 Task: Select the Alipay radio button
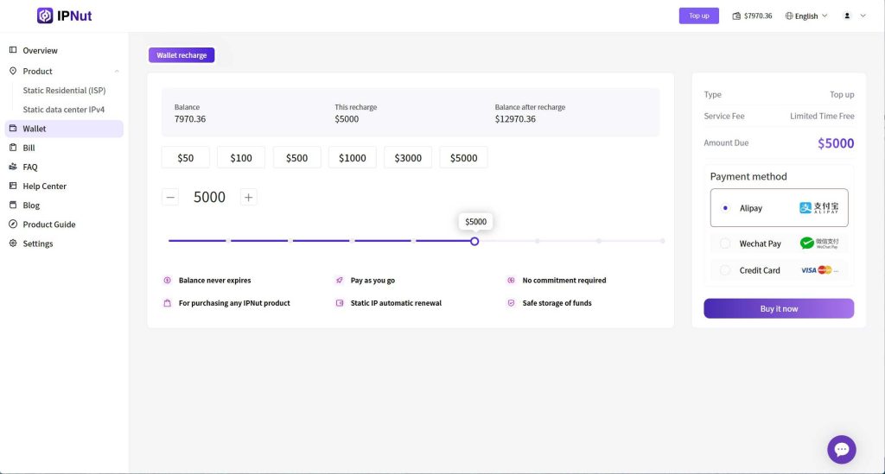tap(725, 208)
